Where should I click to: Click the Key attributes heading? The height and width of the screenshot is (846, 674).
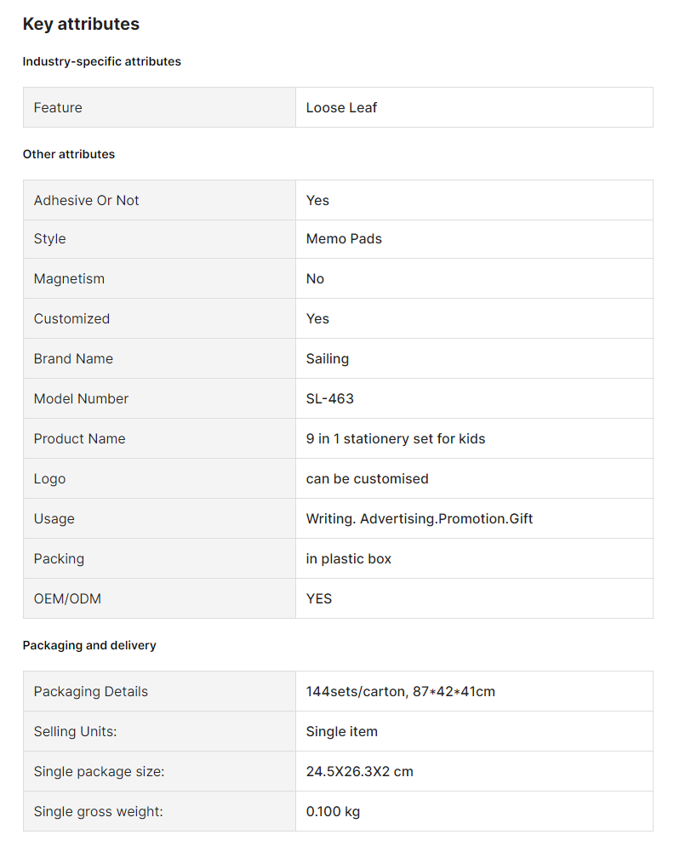click(x=81, y=24)
